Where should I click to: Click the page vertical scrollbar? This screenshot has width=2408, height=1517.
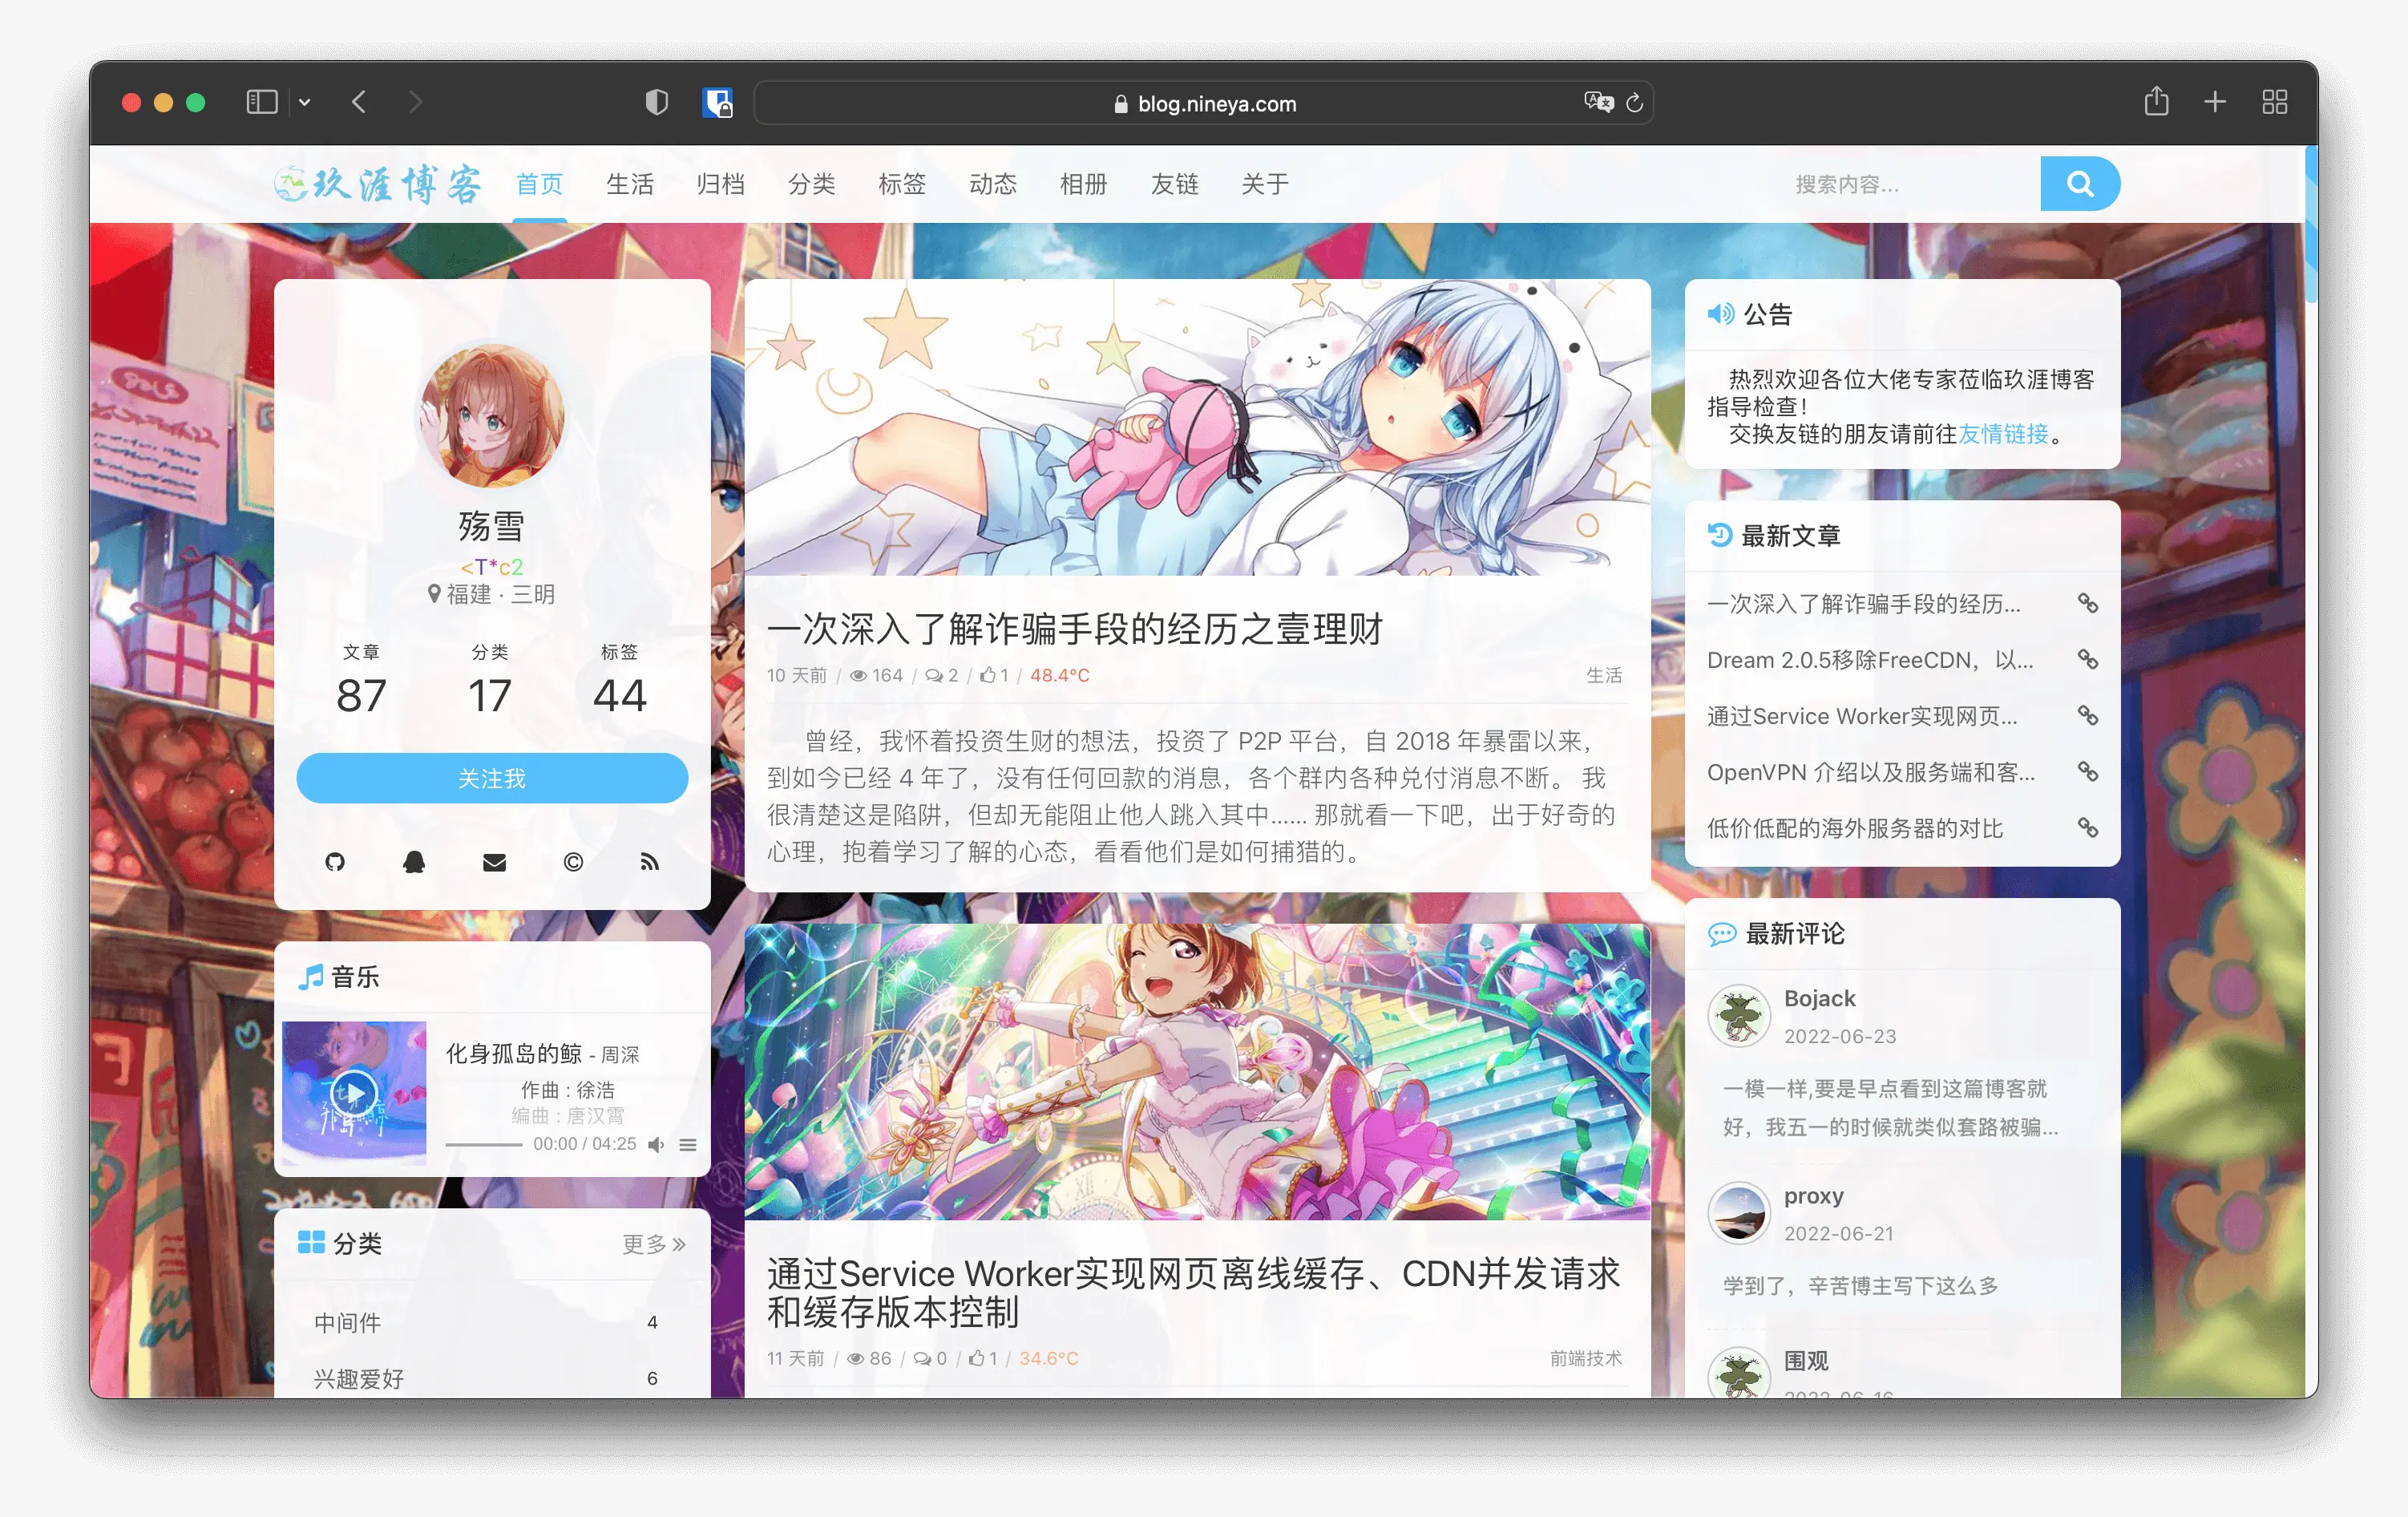2311,224
